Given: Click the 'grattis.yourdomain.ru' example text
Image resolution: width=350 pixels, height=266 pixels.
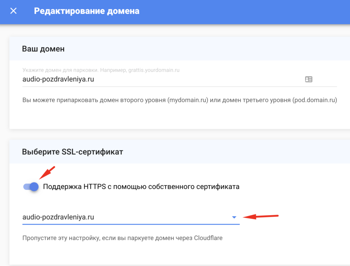Looking at the screenshot, I should click(x=154, y=70).
